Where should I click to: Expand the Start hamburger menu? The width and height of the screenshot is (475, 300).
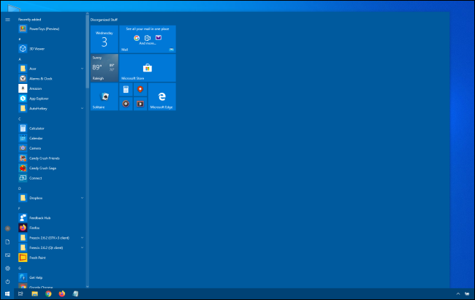(7, 19)
